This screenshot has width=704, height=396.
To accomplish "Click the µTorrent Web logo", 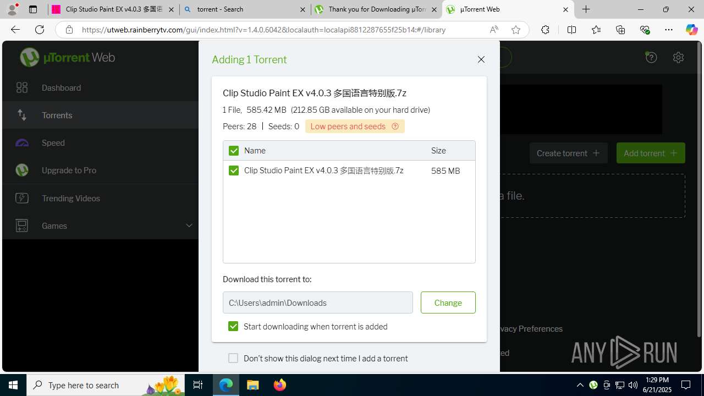I will pos(68,57).
